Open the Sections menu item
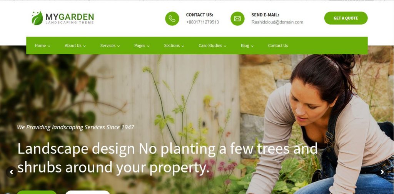Screen dimensions: 394x194 [x=174, y=45]
